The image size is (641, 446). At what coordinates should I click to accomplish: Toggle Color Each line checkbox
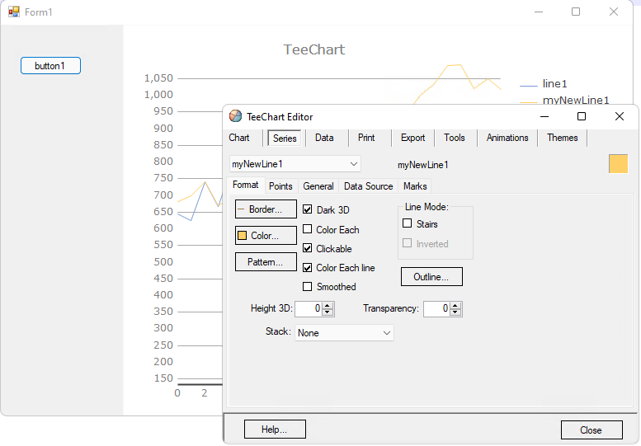308,268
